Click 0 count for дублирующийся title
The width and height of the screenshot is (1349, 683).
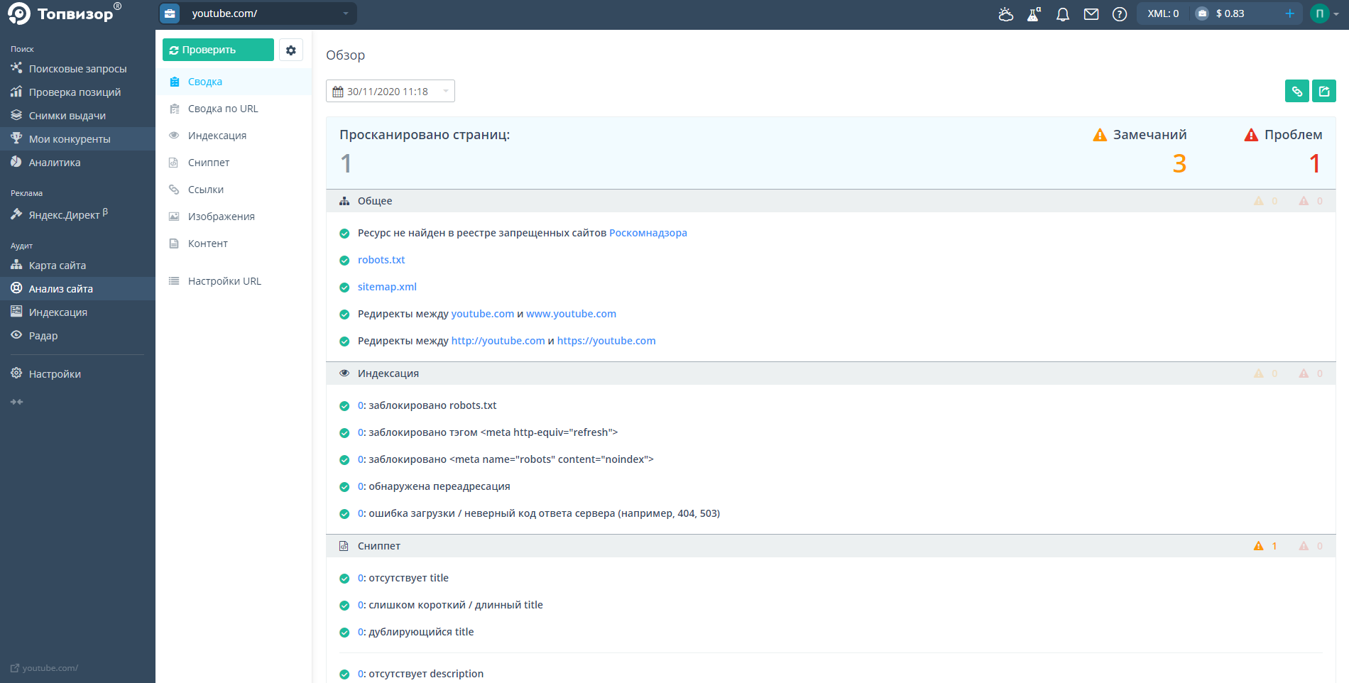click(x=361, y=632)
